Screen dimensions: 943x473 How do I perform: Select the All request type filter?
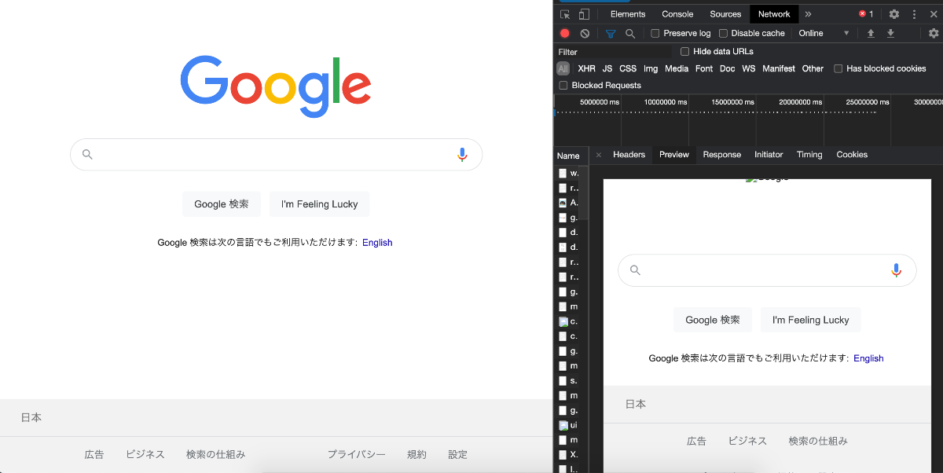pos(563,68)
